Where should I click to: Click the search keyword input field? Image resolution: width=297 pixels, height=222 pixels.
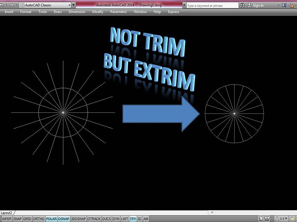coord(212,6)
